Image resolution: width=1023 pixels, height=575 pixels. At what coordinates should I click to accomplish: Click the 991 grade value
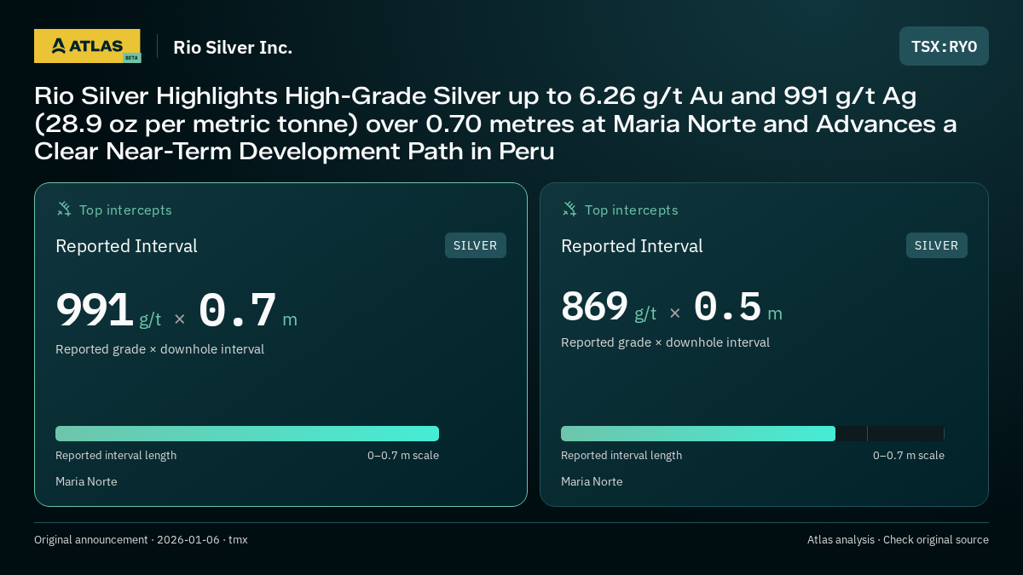point(94,310)
